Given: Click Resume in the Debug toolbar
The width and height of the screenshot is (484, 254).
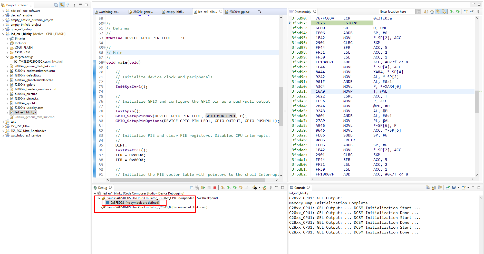Looking at the screenshot, I should (203, 188).
